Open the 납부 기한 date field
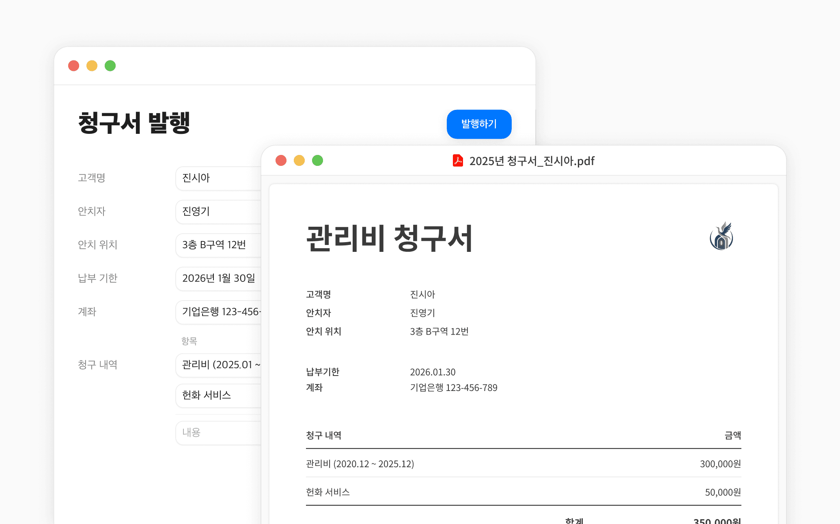Viewport: 840px width, 524px height. point(218,278)
